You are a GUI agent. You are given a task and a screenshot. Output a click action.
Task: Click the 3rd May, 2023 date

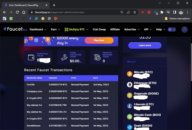coord(101,85)
